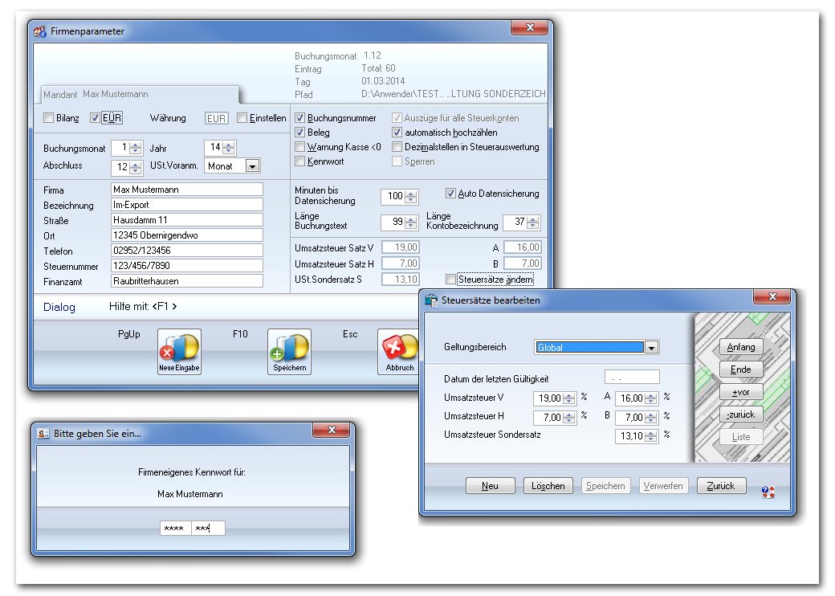
Task: Enable the Bilanz checkbox
Action: 49,118
